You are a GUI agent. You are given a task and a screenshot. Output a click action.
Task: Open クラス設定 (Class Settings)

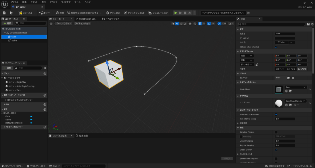click(113, 13)
